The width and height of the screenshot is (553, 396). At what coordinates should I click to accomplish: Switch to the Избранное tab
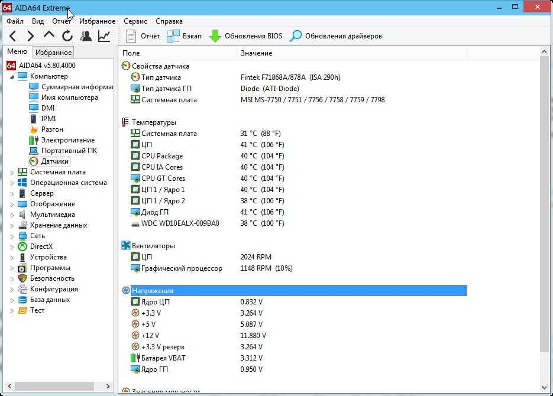tap(53, 52)
